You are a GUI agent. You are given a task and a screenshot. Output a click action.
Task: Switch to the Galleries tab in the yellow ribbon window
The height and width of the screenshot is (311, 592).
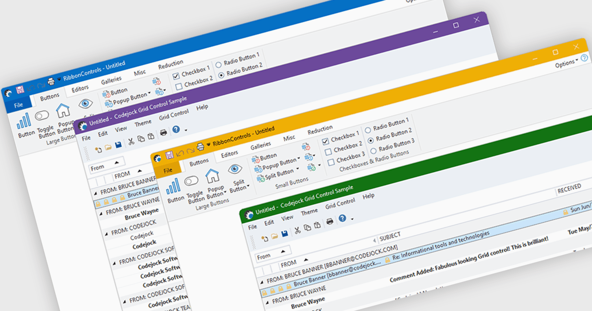click(x=260, y=145)
